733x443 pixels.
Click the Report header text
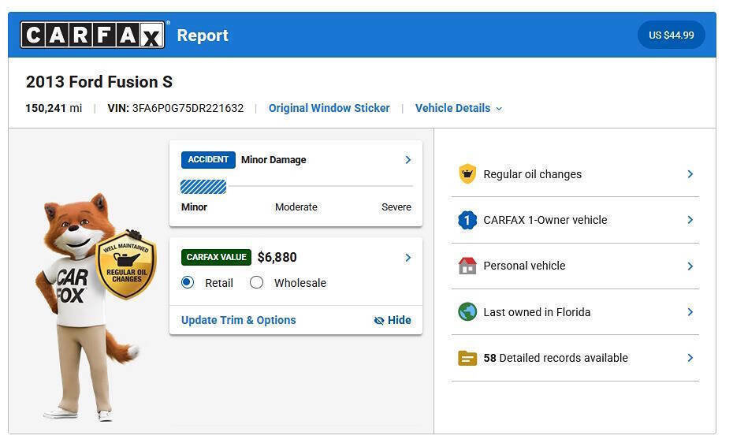[203, 35]
